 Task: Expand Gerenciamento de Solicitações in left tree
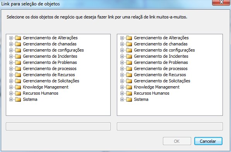(x=11, y=81)
